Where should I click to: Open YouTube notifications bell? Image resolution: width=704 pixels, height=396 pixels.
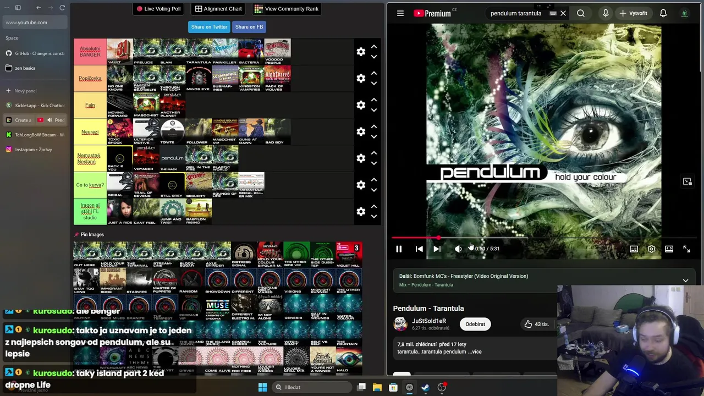tap(663, 13)
